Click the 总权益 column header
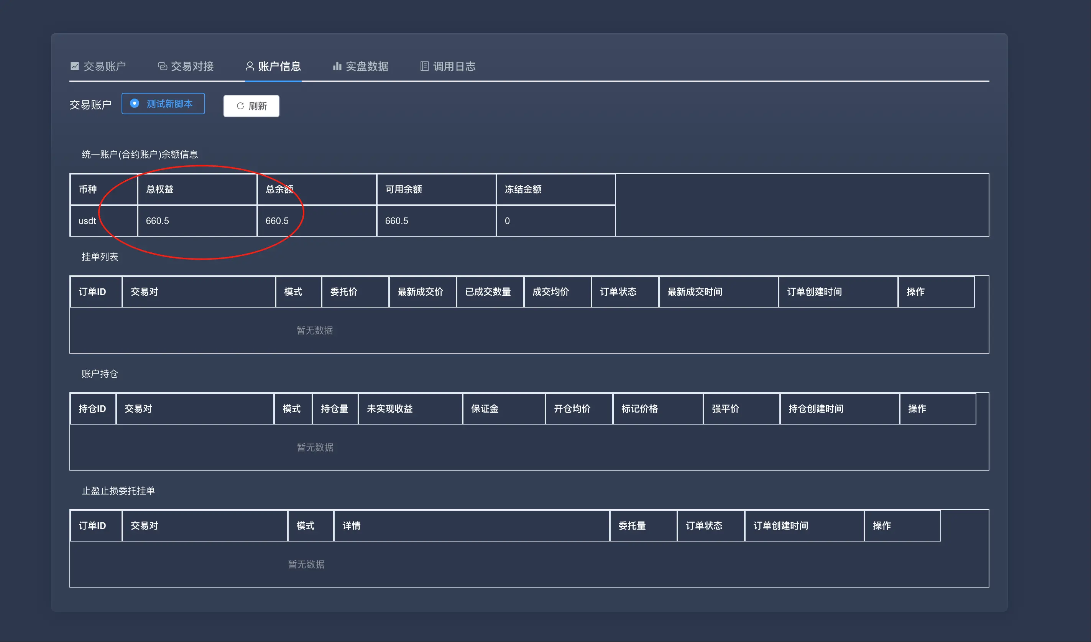This screenshot has height=642, width=1091. pyautogui.click(x=160, y=189)
